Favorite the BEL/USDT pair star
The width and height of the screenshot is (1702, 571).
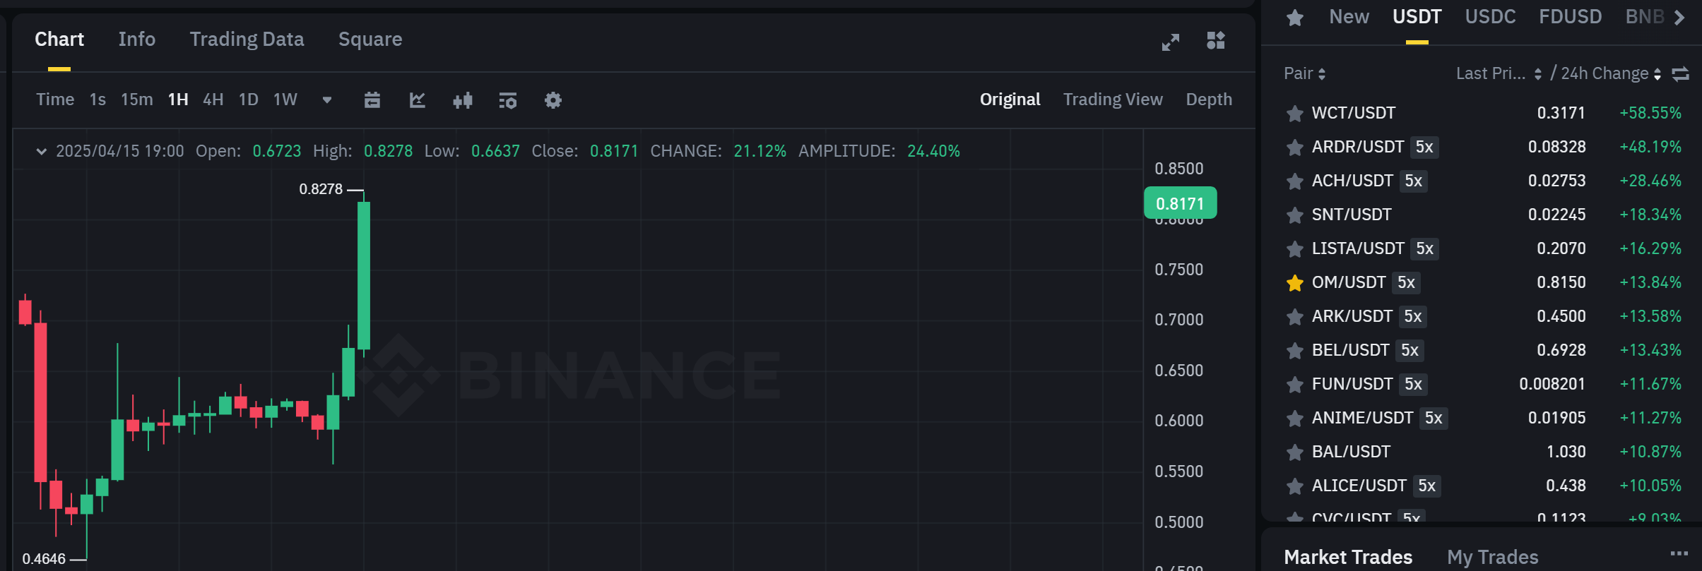pyautogui.click(x=1295, y=350)
